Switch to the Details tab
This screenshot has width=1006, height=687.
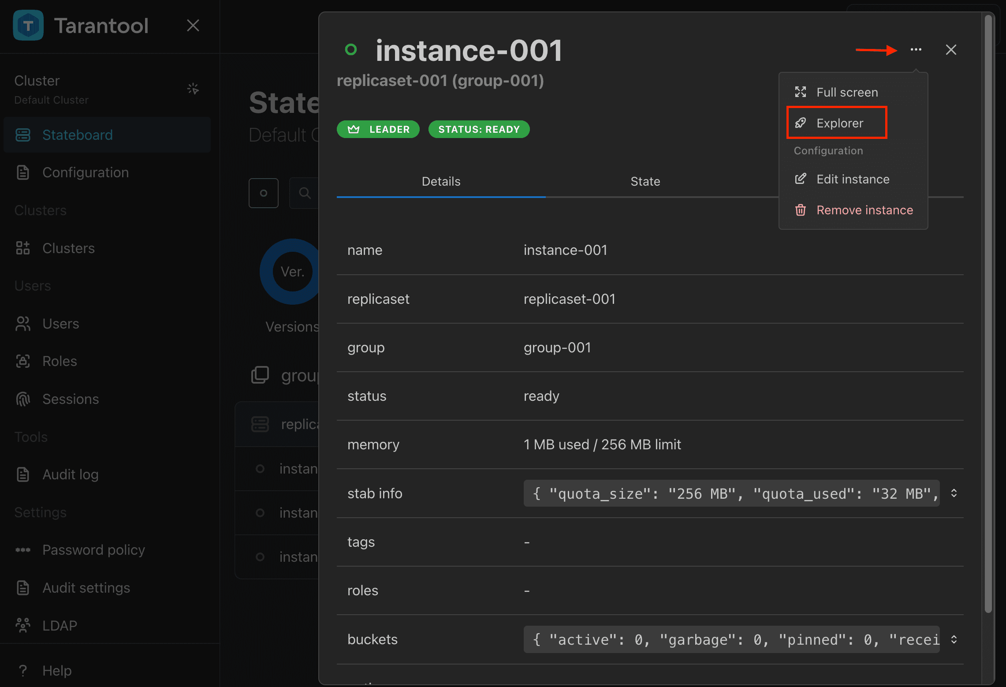[441, 181]
